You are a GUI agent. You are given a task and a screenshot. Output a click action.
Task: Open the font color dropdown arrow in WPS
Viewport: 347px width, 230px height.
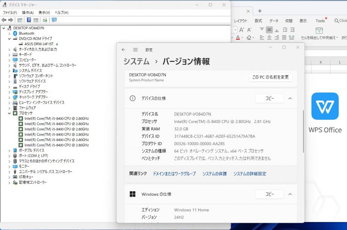click(242, 38)
